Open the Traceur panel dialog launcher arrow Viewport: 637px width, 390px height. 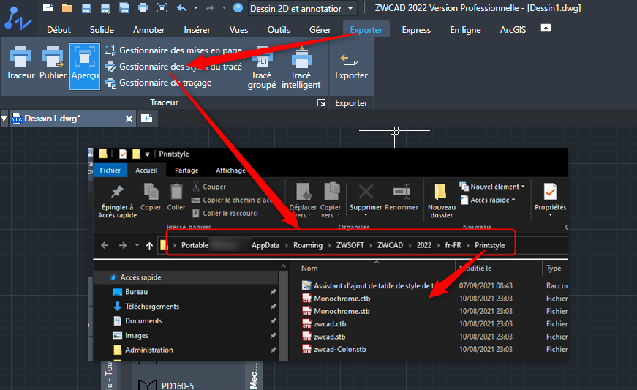[x=321, y=102]
